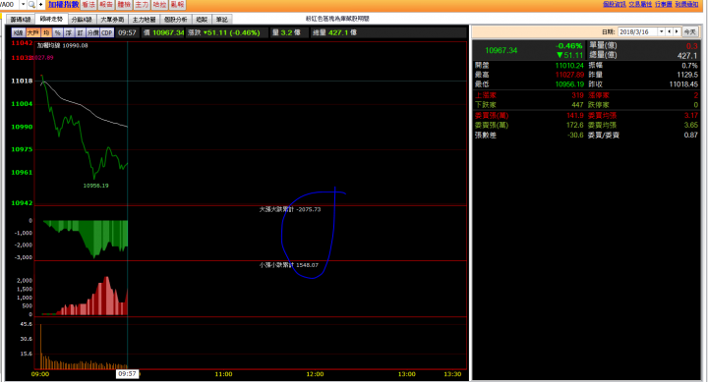The image size is (708, 382).
Task: Click the 加權指數 title link
Action: click(x=64, y=5)
